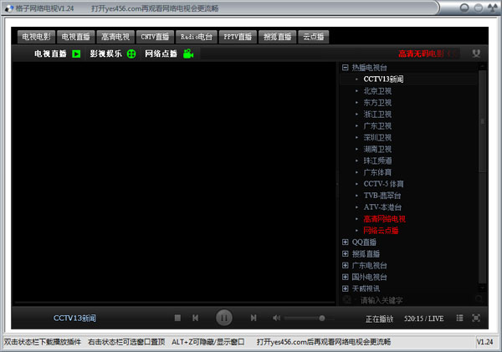This screenshot has width=502, height=352.
Task: Click the volume slider track
Action: (310, 318)
